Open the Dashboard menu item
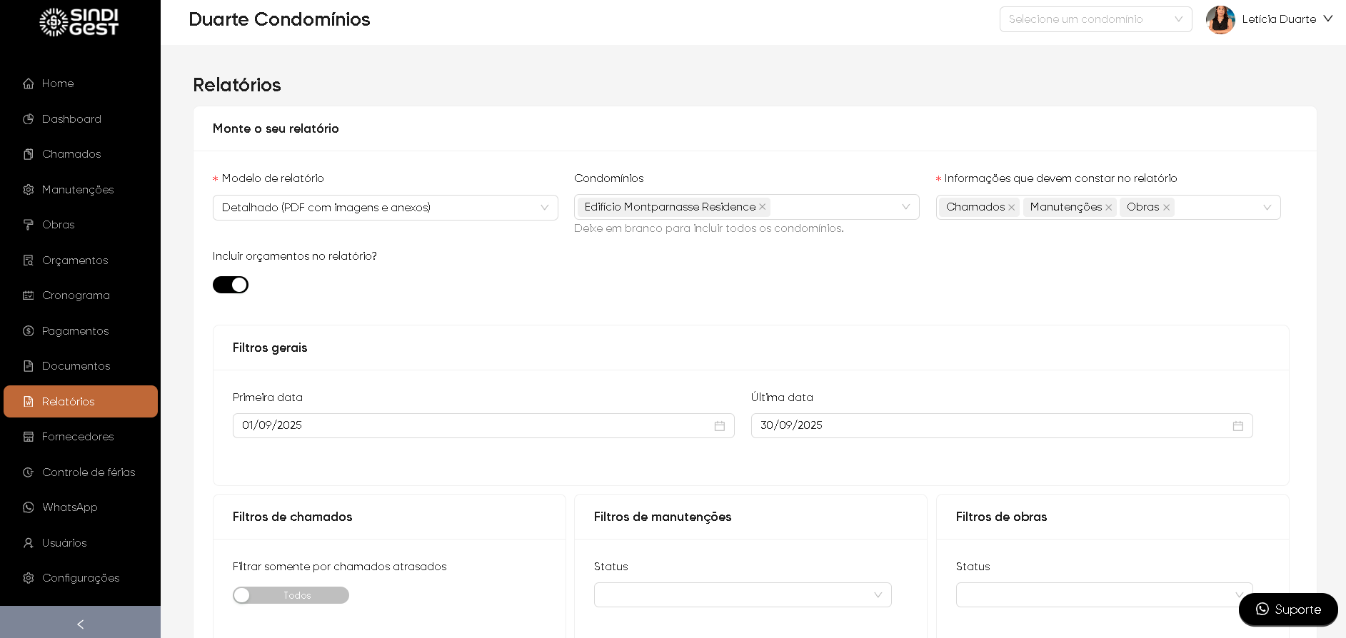 [x=71, y=119]
